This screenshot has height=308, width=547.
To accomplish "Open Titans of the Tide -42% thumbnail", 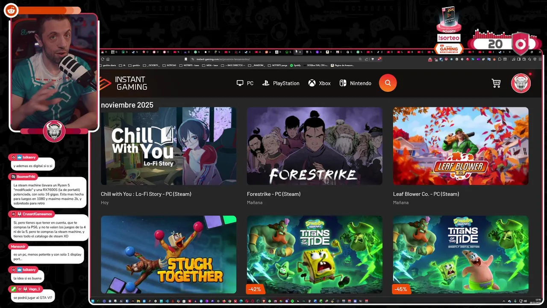I will click(x=315, y=255).
